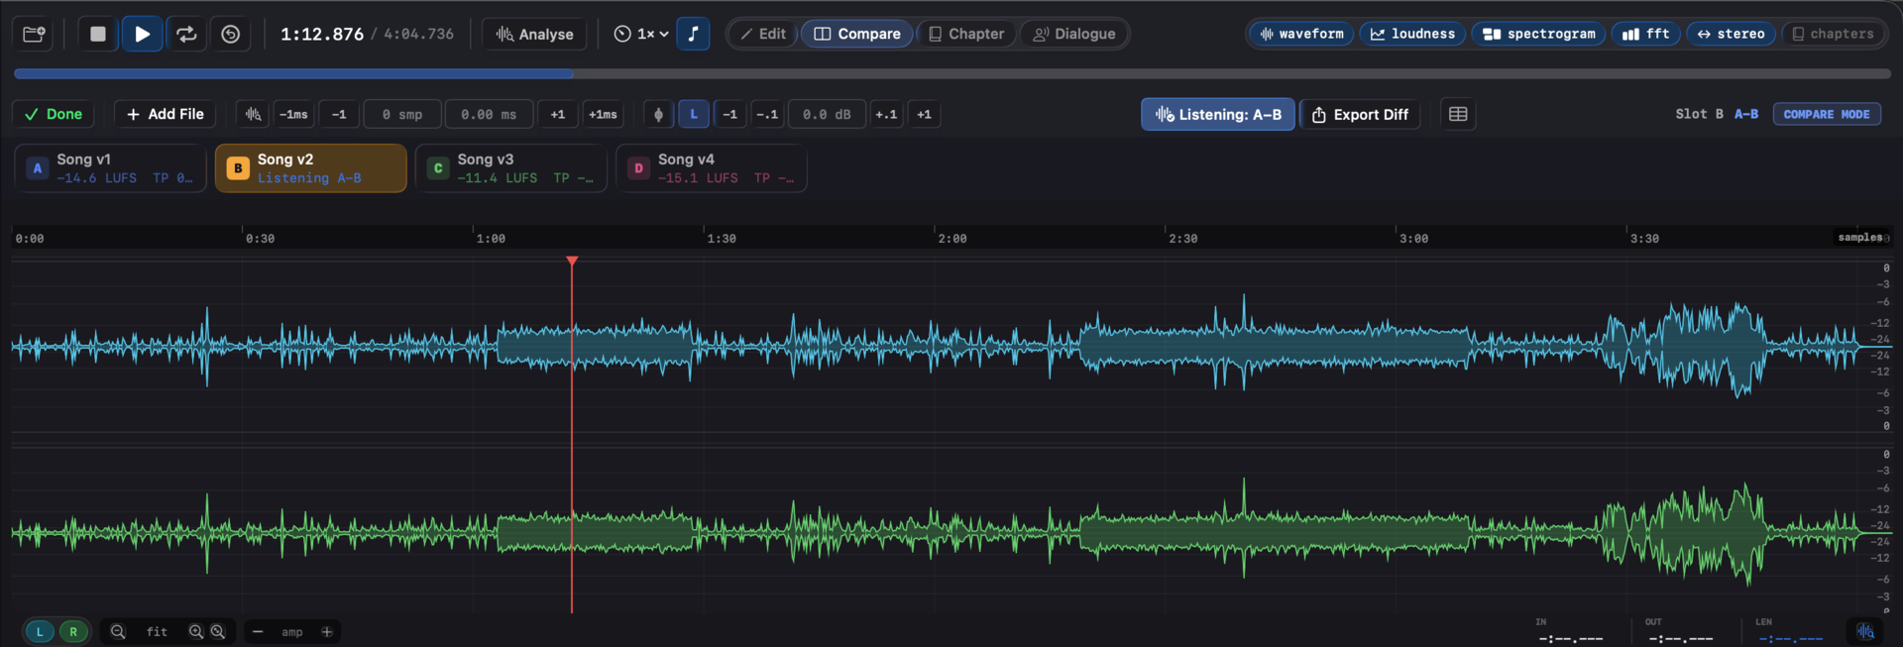This screenshot has height=647, width=1903.
Task: Click the playback progress bar
Action: point(951,74)
